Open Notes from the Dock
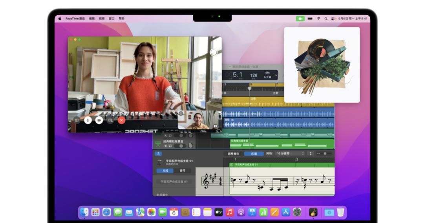The image size is (424, 223). [207, 212]
